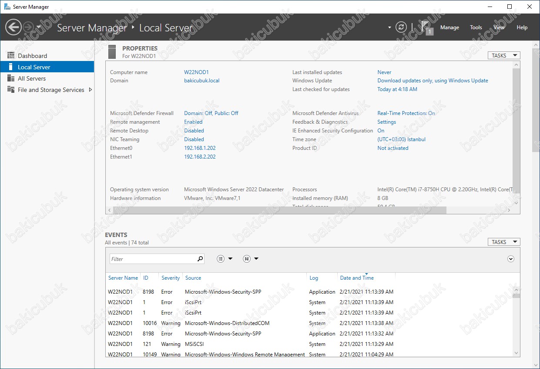Sort events by ID column
The image size is (540, 369).
click(146, 278)
